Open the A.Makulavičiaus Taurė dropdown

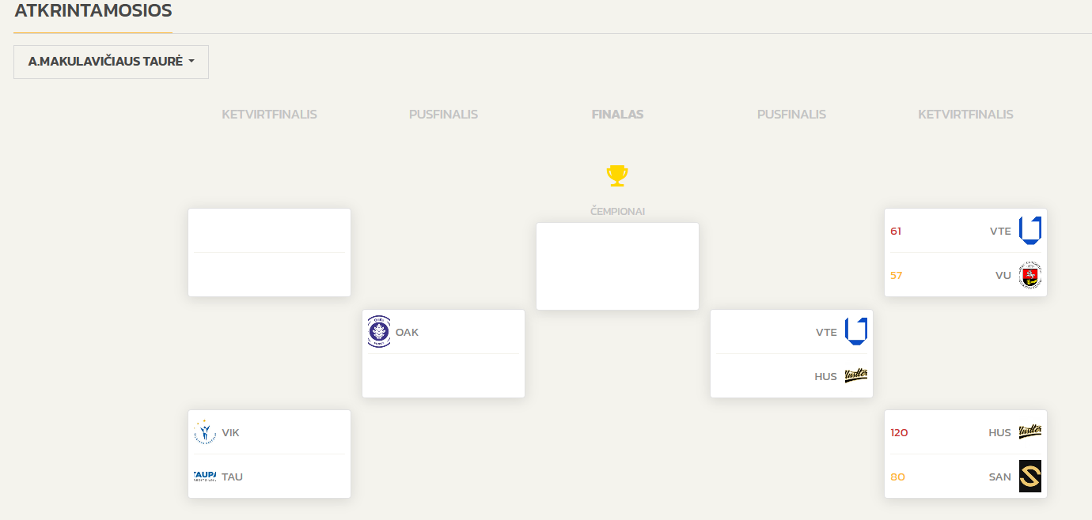105,62
